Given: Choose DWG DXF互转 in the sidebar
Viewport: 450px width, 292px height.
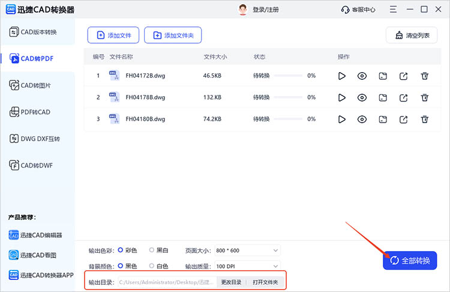Looking at the screenshot, I should click(x=38, y=139).
